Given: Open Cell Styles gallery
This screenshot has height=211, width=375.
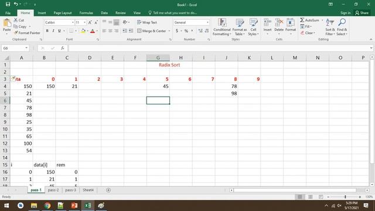Looking at the screenshot, I should point(253,27).
